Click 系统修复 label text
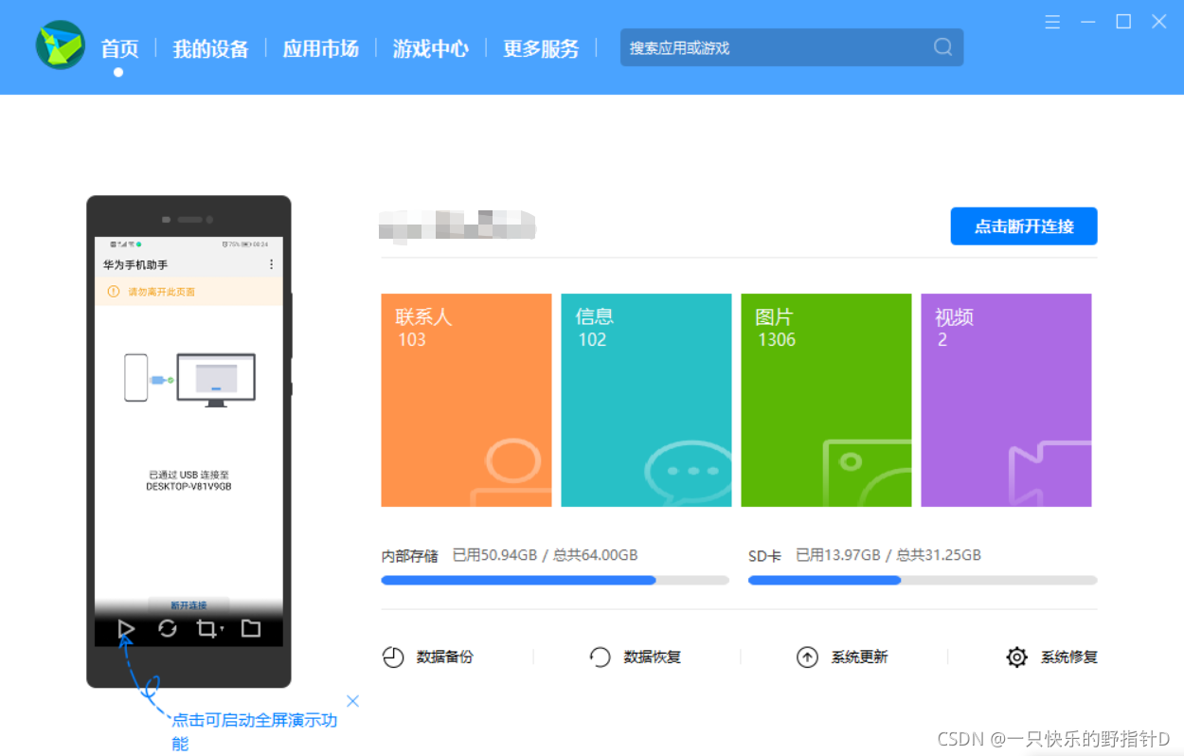1184x756 pixels. tap(1068, 657)
